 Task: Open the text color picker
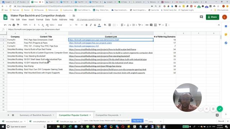click(x=99, y=25)
